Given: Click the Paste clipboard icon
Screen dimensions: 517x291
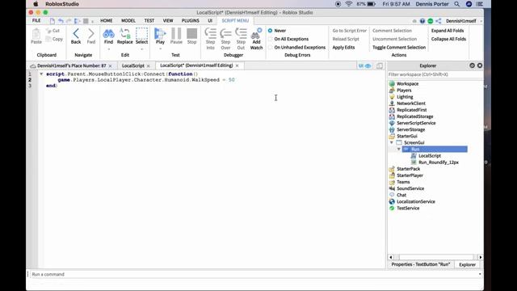Looking at the screenshot, I should [36, 34].
